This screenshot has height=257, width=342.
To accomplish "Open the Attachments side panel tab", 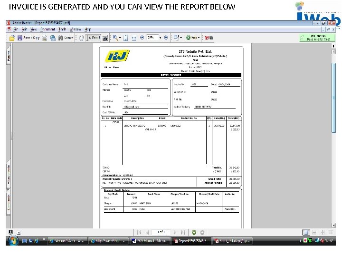I will point(8,174).
